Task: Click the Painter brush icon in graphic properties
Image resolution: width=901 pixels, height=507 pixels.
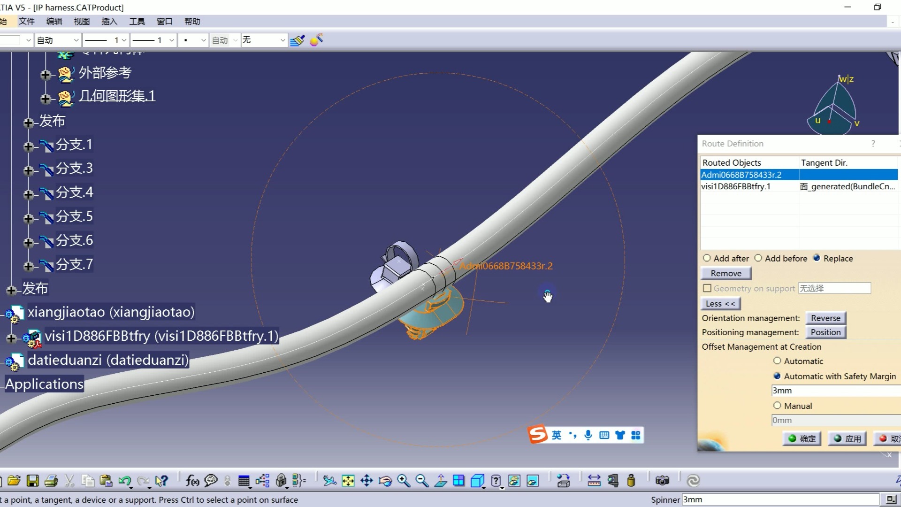Action: tap(297, 40)
